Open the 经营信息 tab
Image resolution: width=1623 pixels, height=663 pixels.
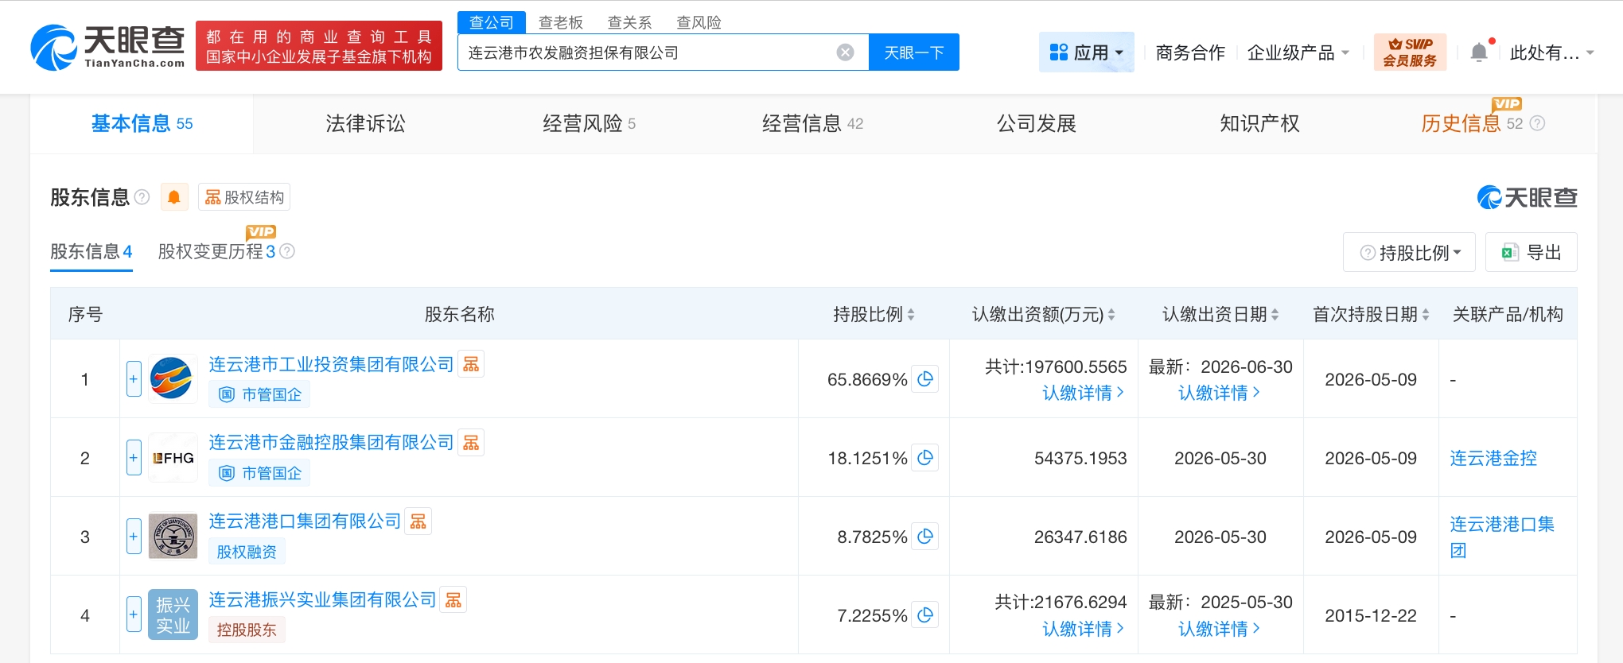[812, 123]
